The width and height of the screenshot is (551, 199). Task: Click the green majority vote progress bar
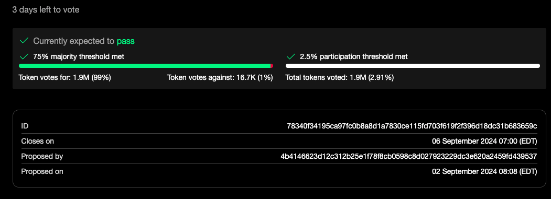point(144,66)
